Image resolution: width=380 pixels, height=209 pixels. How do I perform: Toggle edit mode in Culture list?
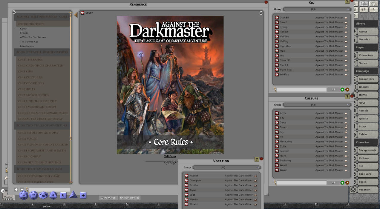tap(347, 183)
